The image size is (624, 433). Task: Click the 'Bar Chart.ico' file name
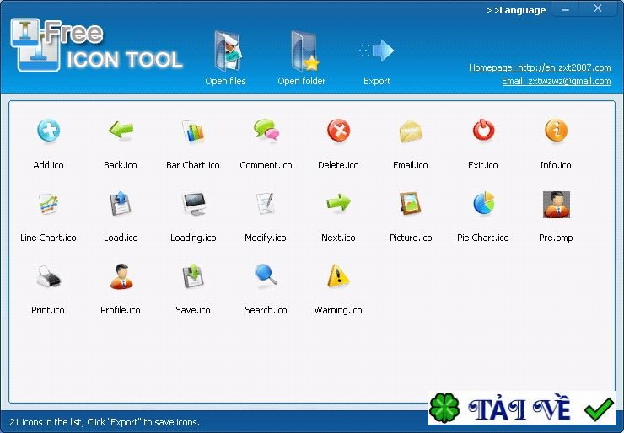click(x=193, y=165)
